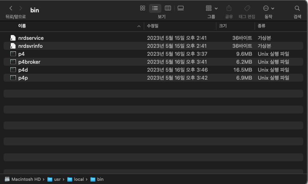Open the action (동작) ellipsis menu

(268, 8)
